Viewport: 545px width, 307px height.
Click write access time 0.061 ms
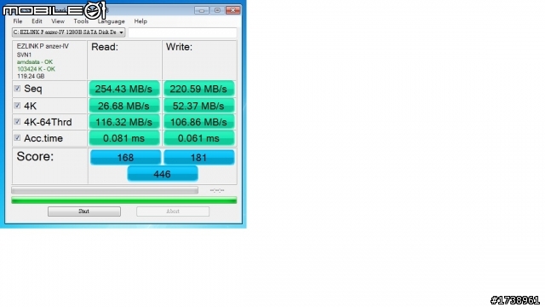pyautogui.click(x=198, y=138)
